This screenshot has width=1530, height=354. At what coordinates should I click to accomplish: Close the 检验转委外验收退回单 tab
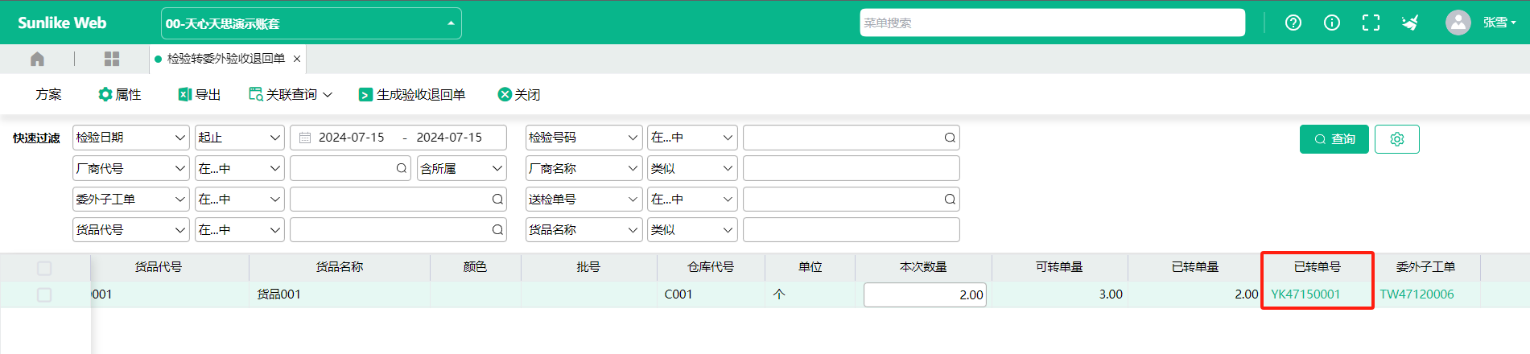[297, 59]
